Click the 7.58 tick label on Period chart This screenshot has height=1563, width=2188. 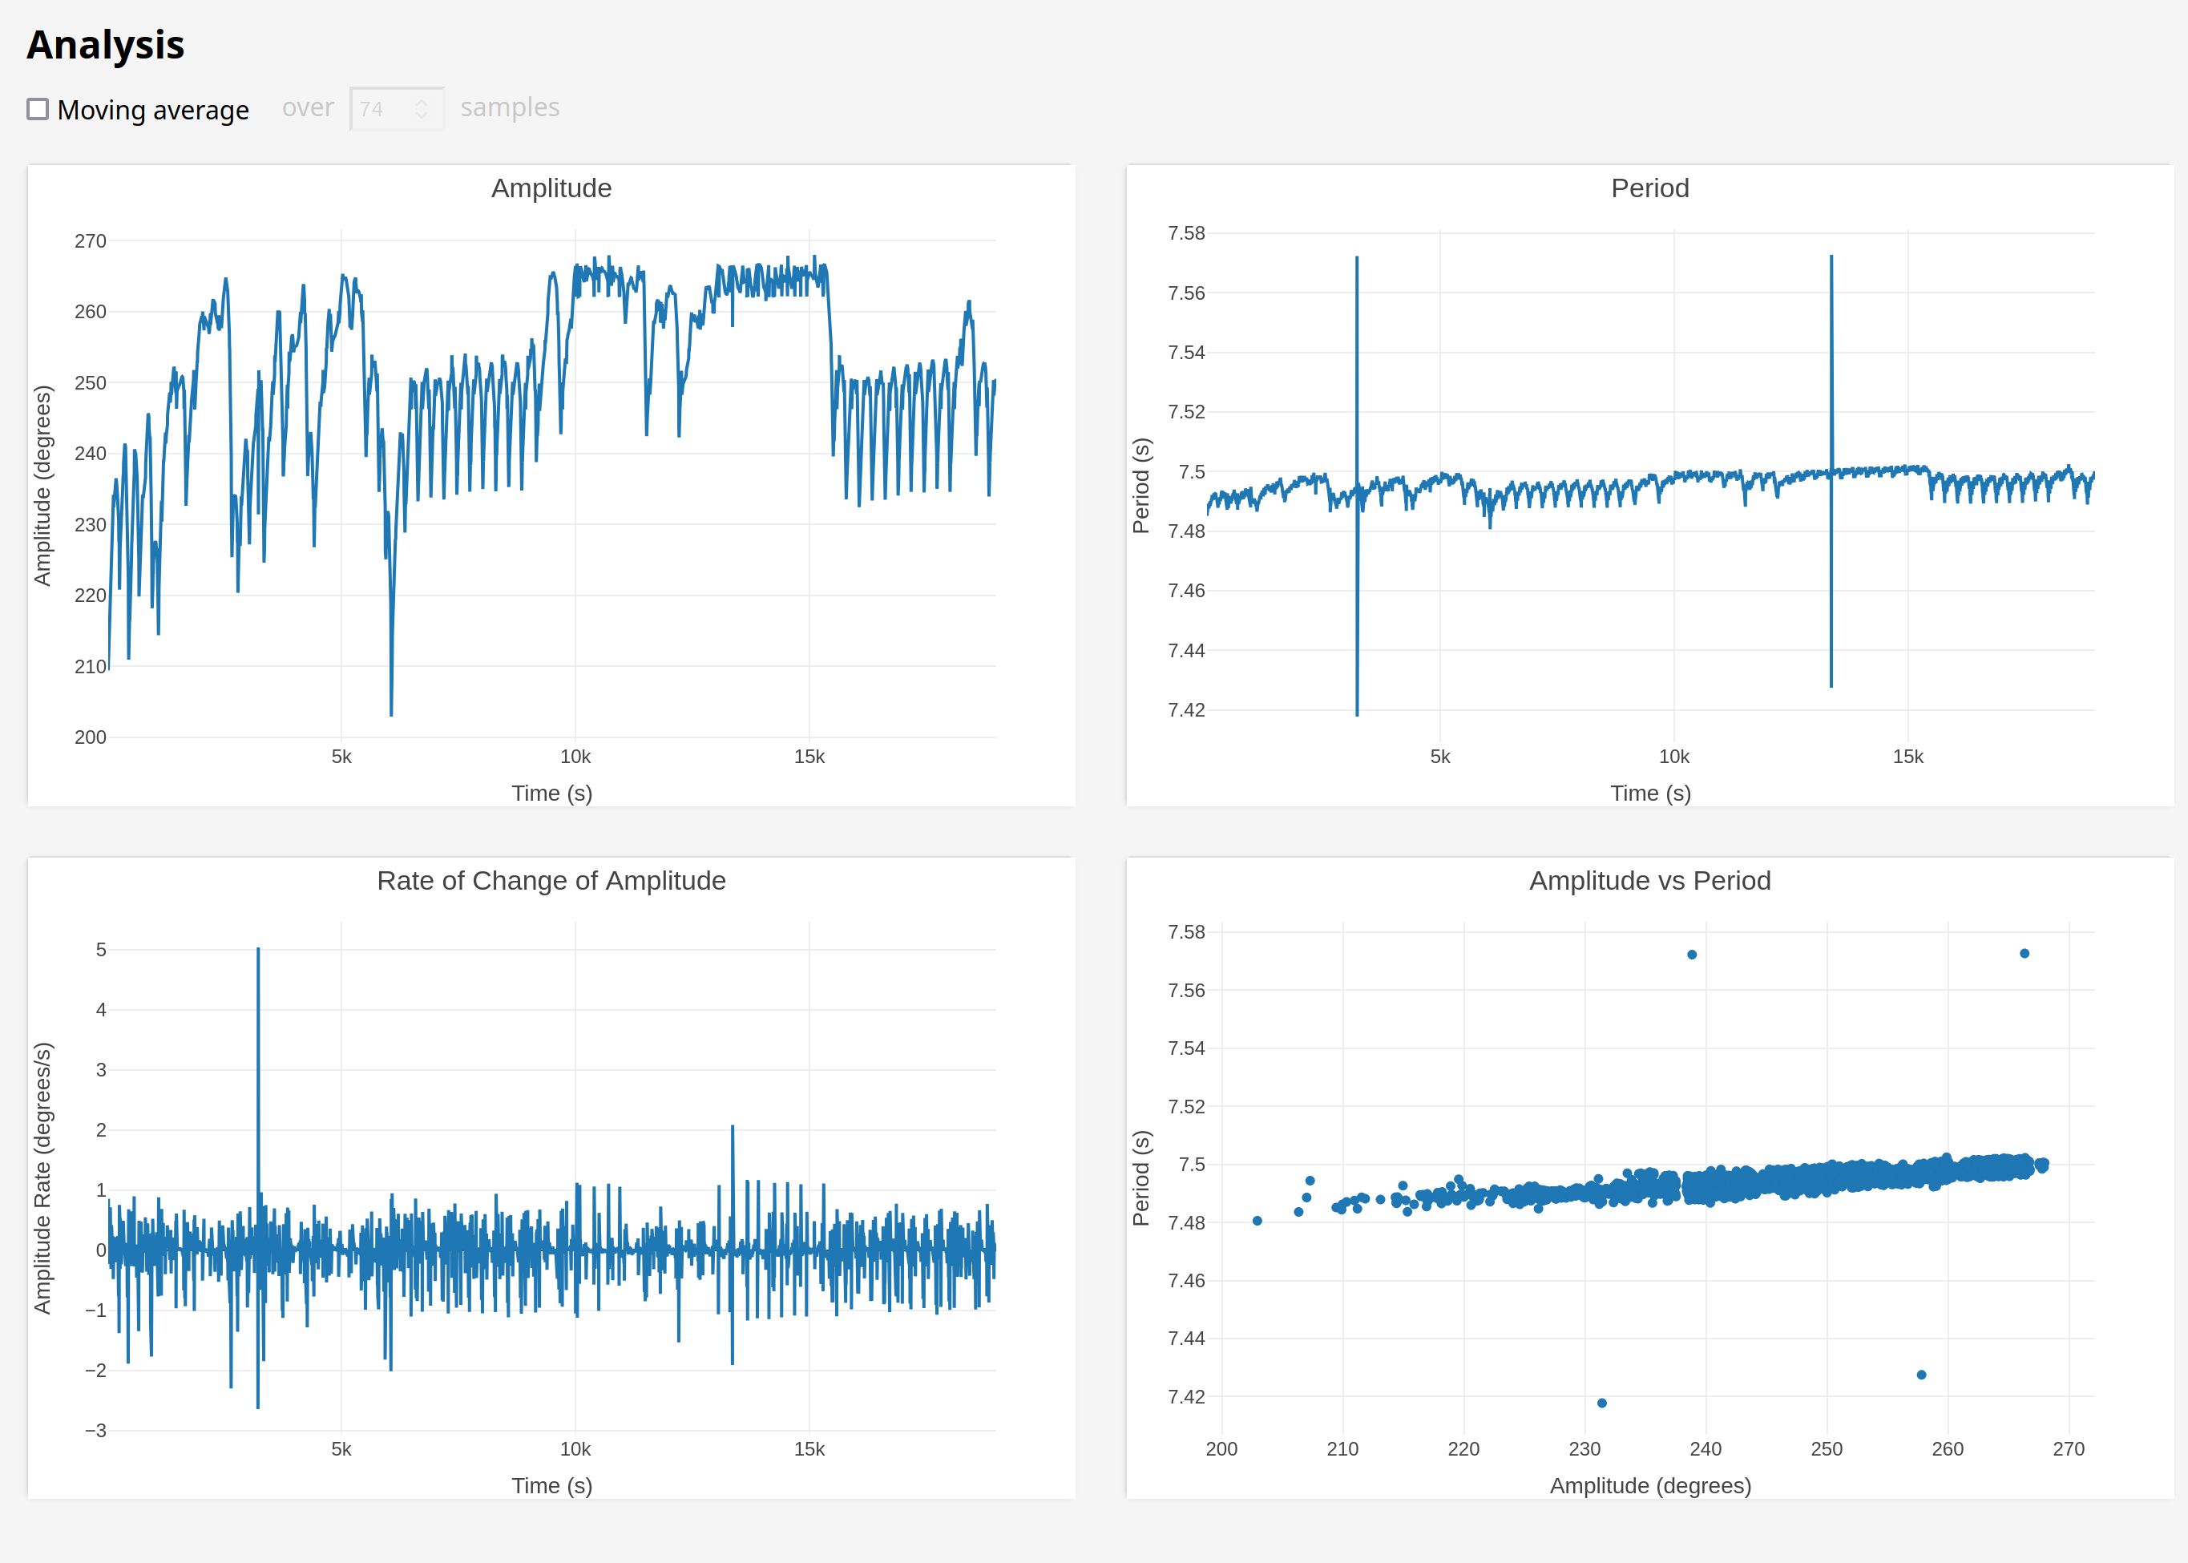pos(1185,233)
